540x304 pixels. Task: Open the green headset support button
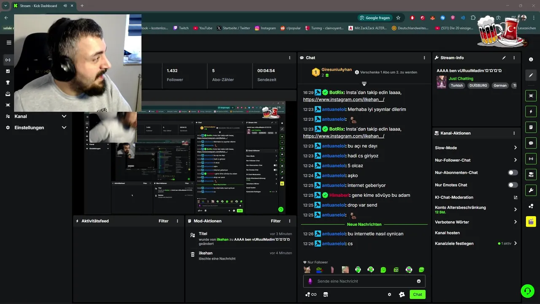click(527, 290)
